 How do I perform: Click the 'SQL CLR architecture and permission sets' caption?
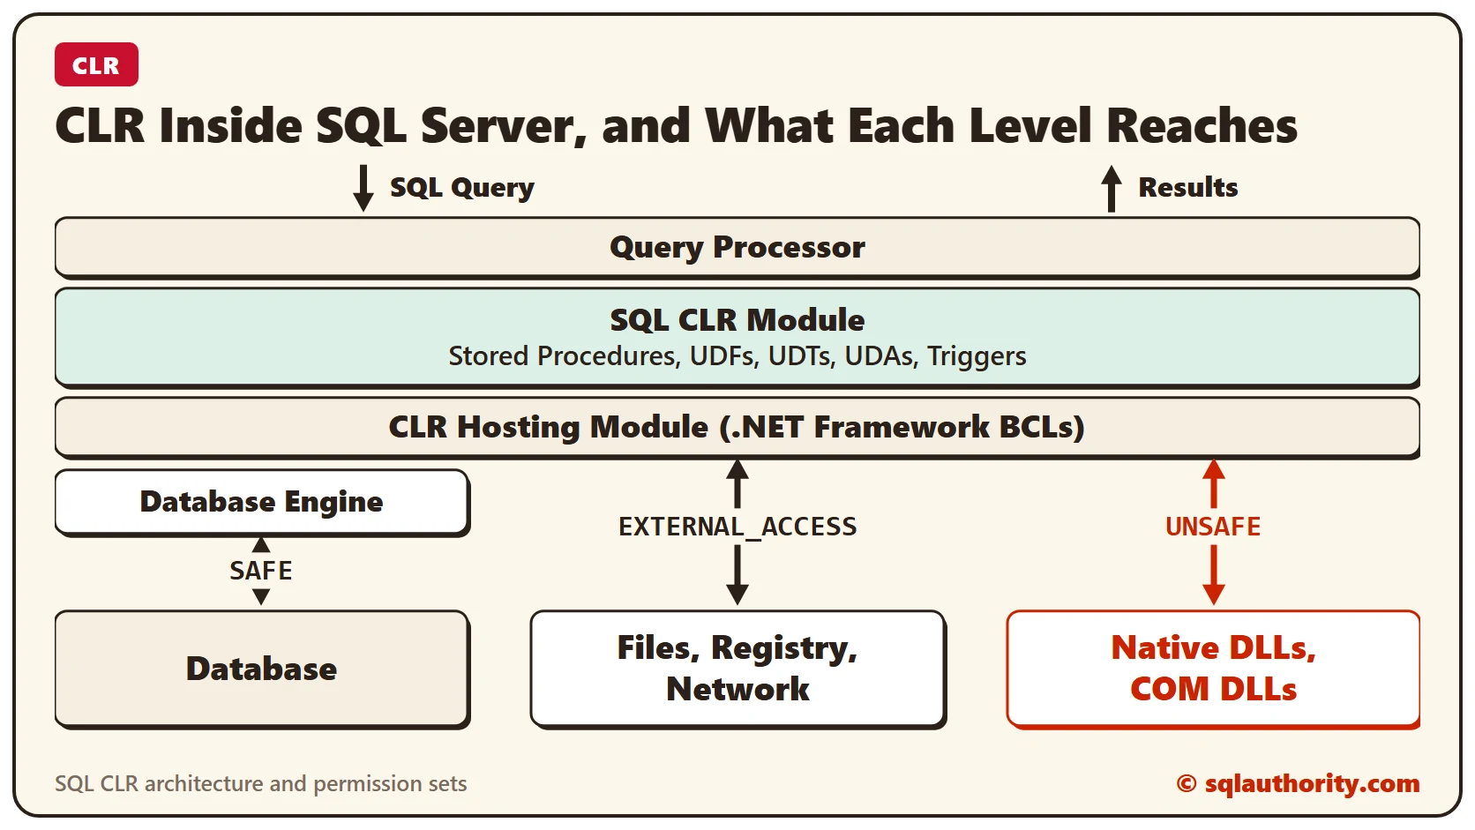tap(261, 783)
